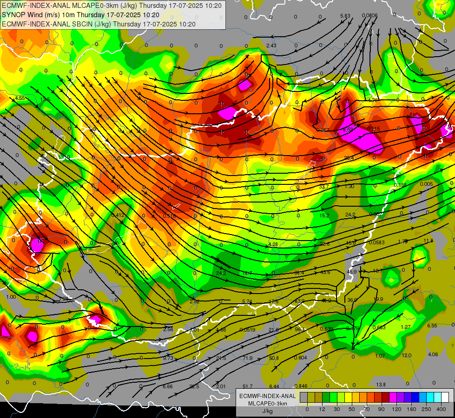Click the legend tick label '400'
Screen dimensions: 455x418
click(441, 409)
